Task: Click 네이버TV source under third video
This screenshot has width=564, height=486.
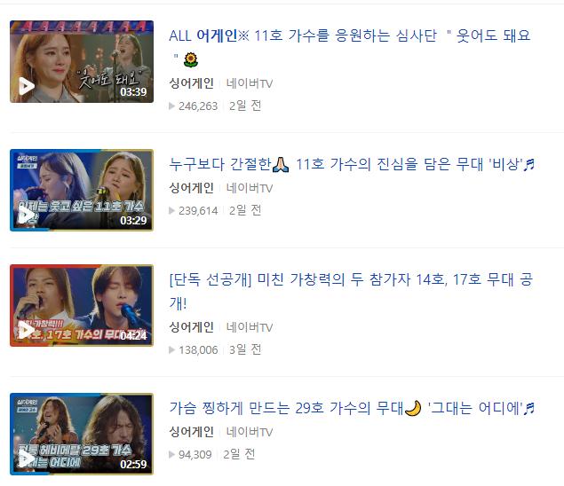Action: (250, 327)
